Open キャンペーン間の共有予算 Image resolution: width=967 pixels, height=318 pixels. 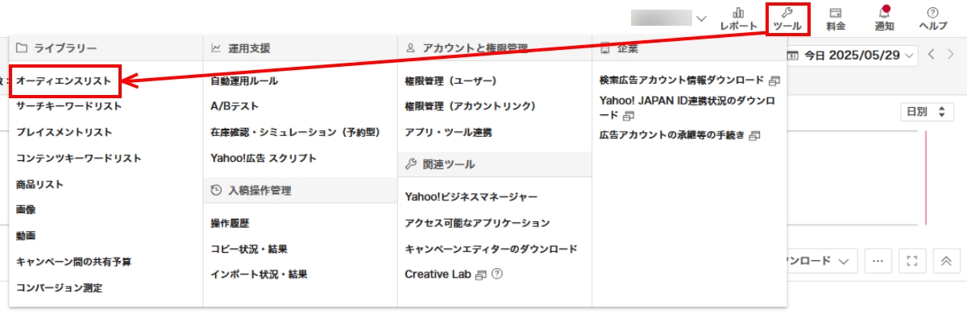pos(74,262)
